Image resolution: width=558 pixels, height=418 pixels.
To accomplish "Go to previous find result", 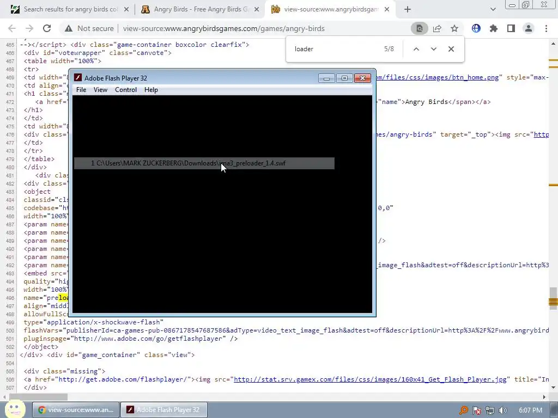I will coord(416,49).
